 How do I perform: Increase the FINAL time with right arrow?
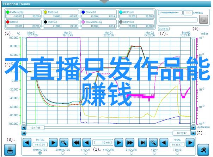click(190, 143)
